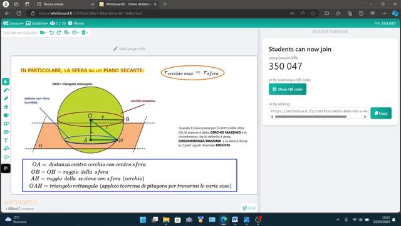Click Add page title field

[130, 49]
